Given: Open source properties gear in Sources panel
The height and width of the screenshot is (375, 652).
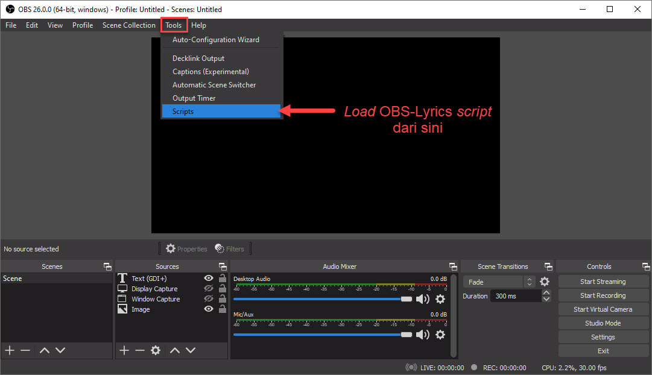Looking at the screenshot, I should pyautogui.click(x=156, y=350).
